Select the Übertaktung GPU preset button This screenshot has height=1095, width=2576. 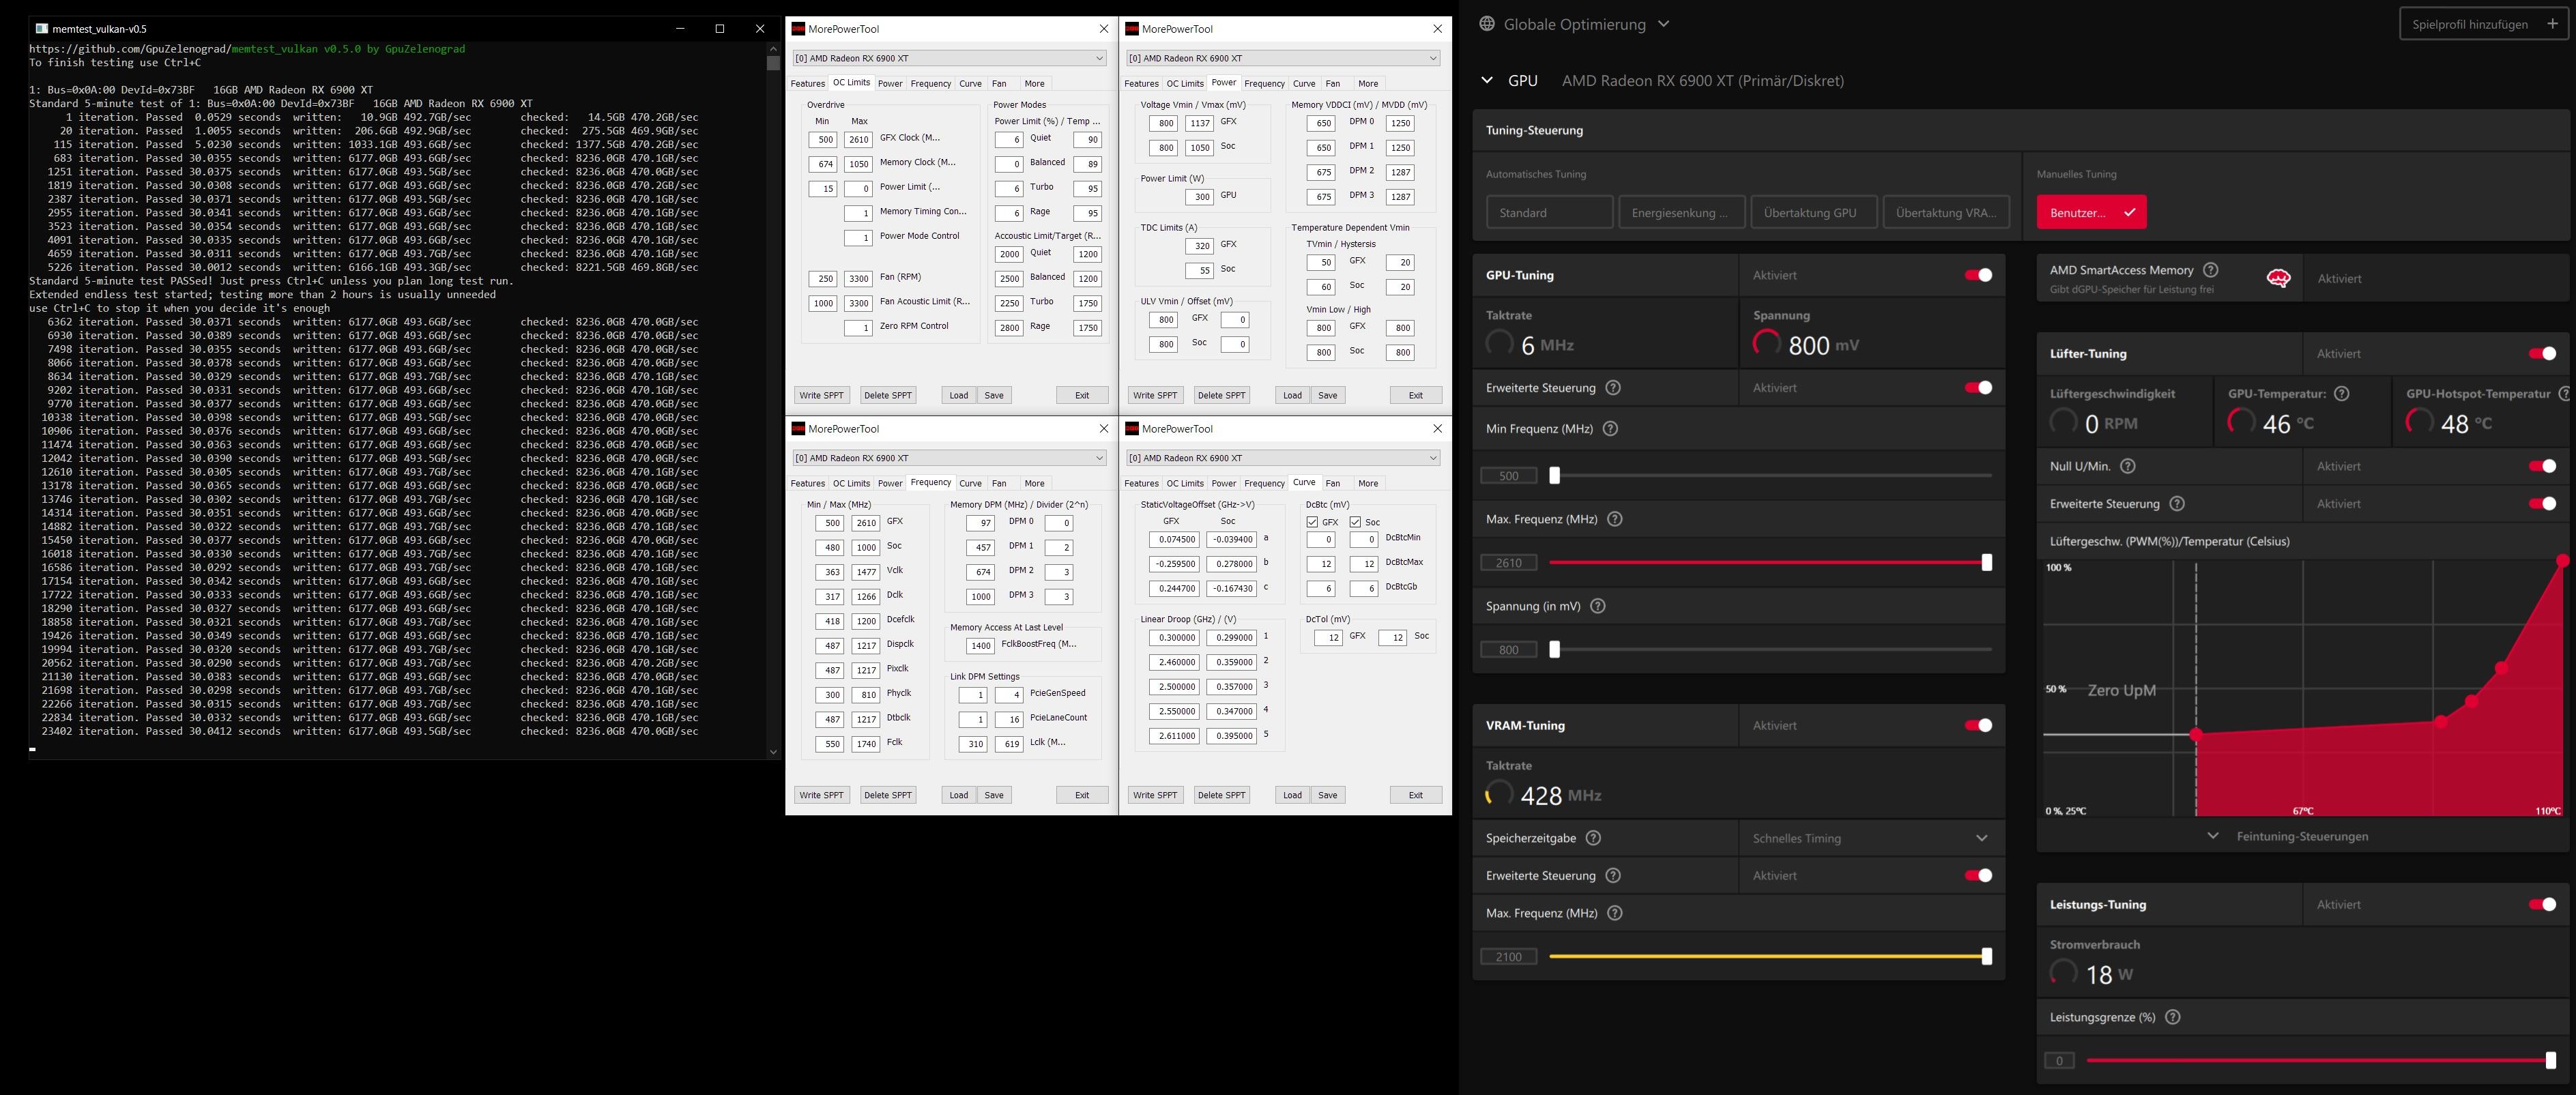coord(1809,212)
